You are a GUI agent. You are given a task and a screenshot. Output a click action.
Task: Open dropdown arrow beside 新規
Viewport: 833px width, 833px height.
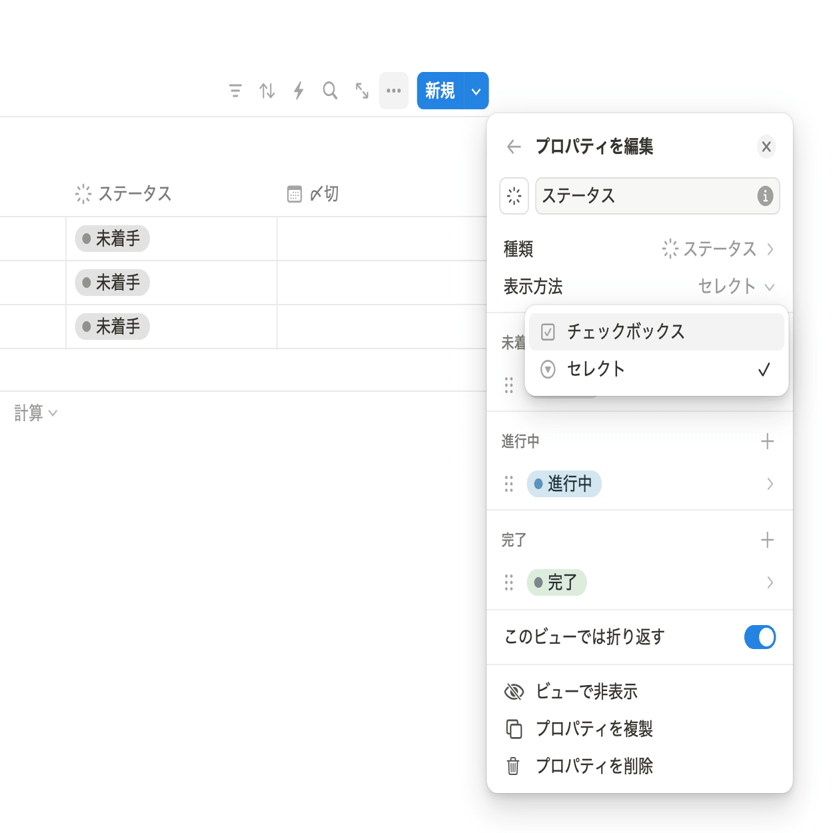tap(476, 91)
